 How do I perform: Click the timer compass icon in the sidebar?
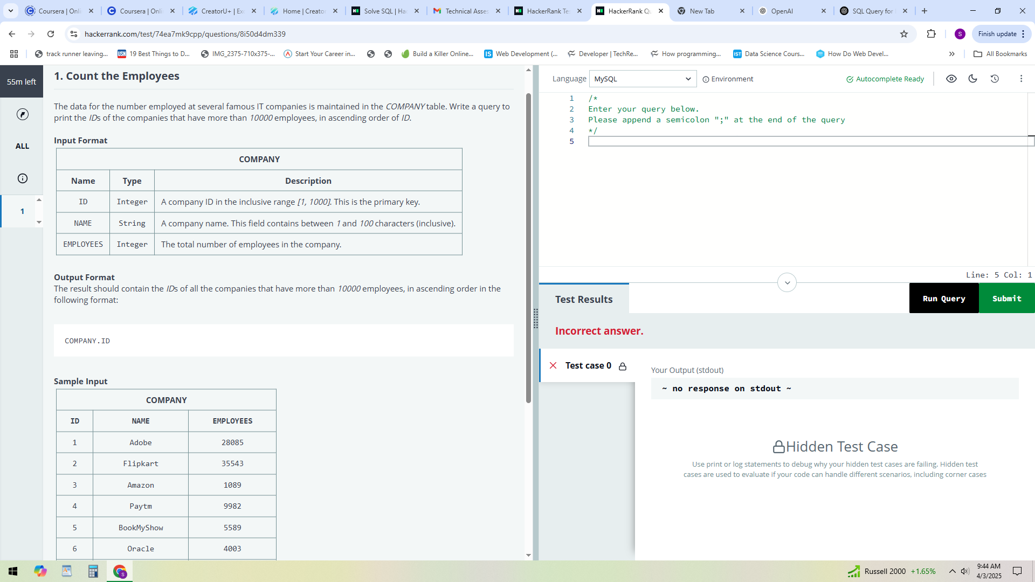click(22, 114)
